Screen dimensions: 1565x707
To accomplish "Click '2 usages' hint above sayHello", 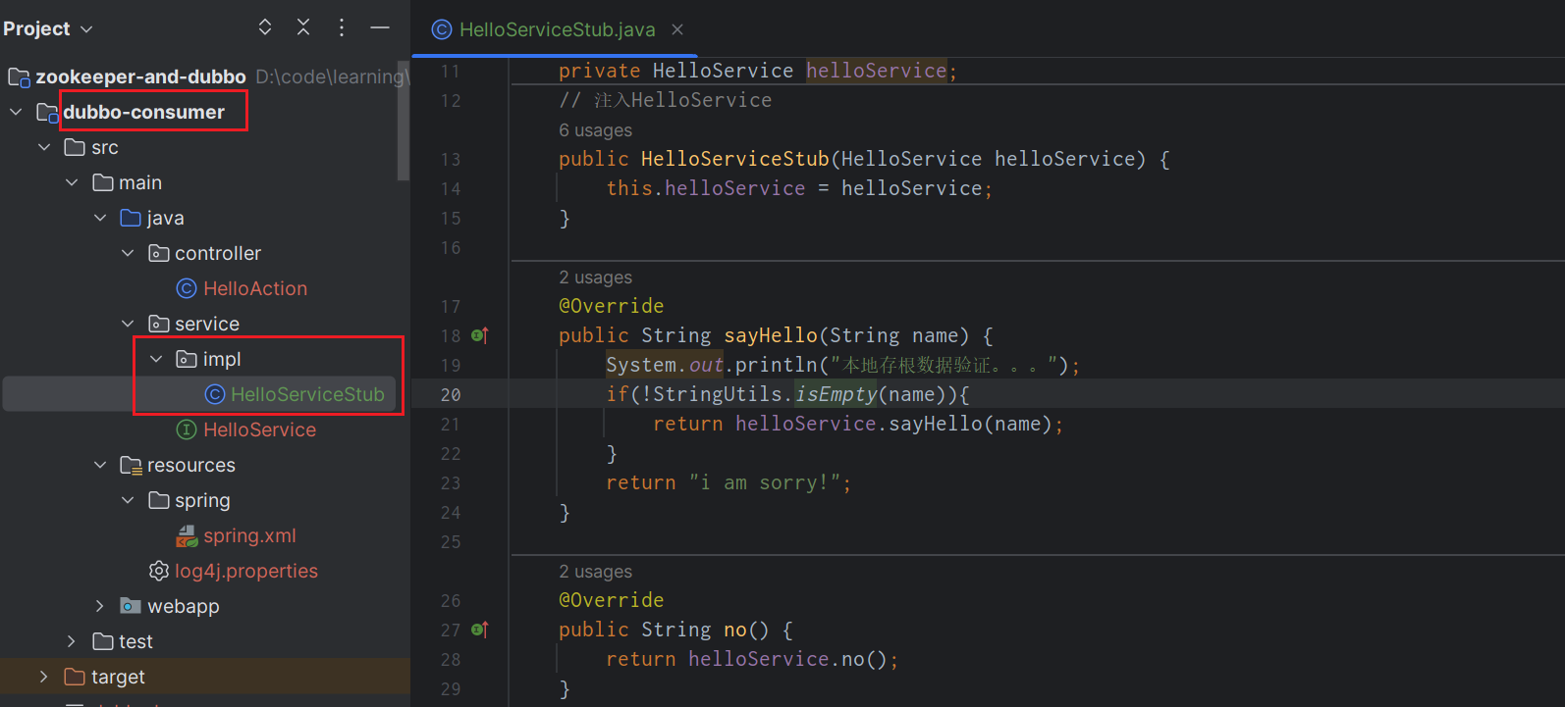I will (595, 278).
